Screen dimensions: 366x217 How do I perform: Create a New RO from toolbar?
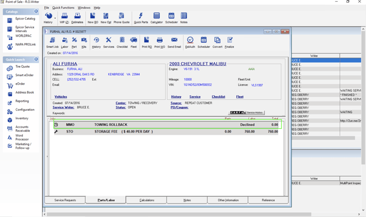click(x=93, y=18)
